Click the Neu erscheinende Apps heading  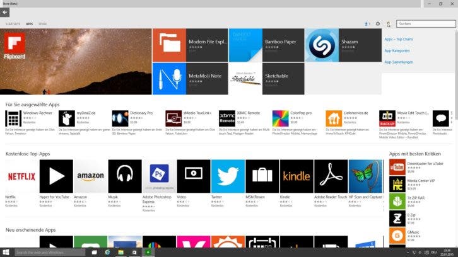coord(30,230)
